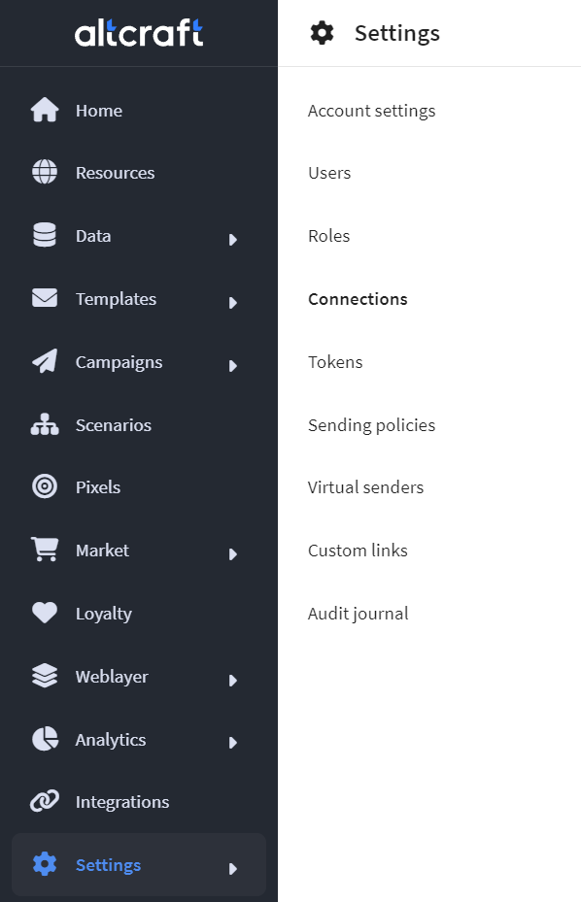The width and height of the screenshot is (581, 902).
Task: Select the Data database icon
Action: (x=45, y=235)
